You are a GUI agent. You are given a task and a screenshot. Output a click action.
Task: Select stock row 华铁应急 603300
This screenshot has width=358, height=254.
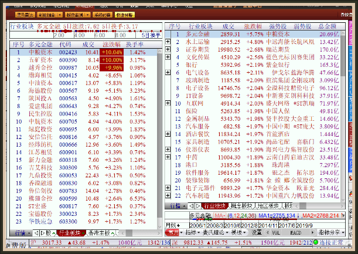pos(83,222)
